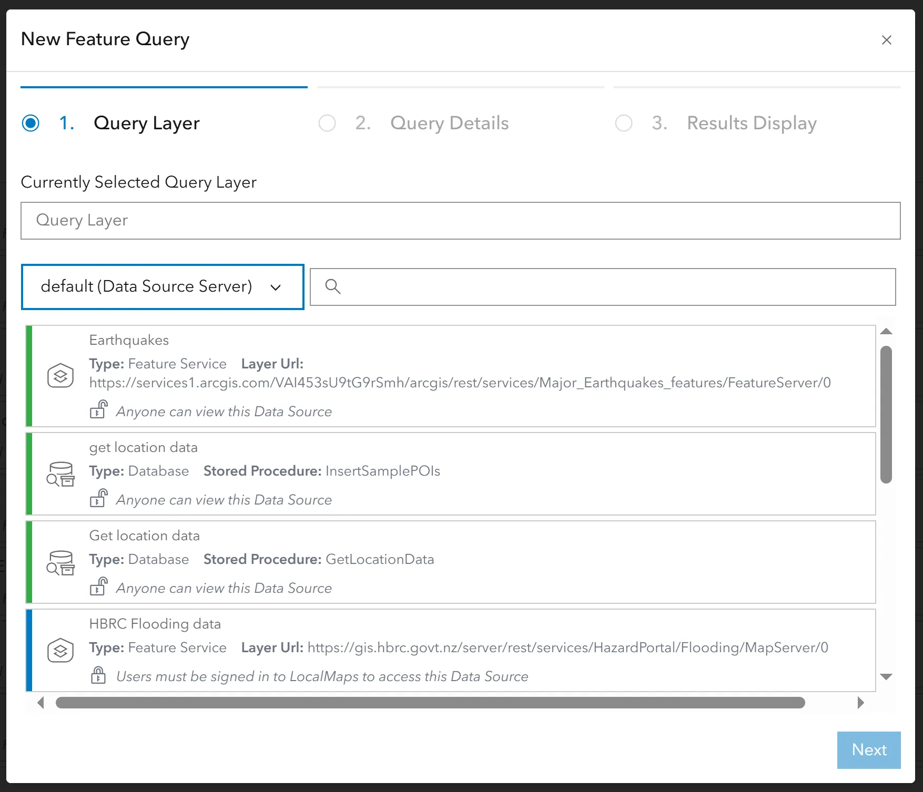
Task: Click the horizontal scroll right arrow
Action: click(860, 703)
